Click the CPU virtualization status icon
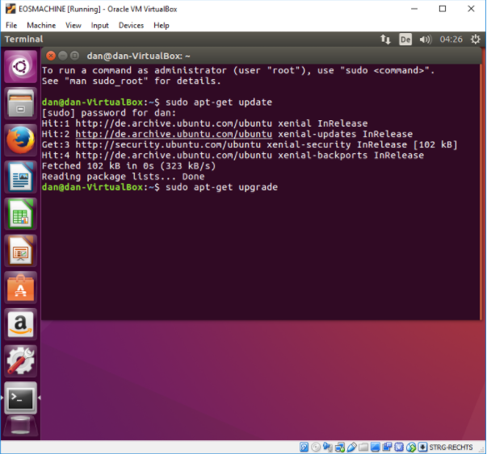The width and height of the screenshot is (487, 454). click(x=399, y=448)
